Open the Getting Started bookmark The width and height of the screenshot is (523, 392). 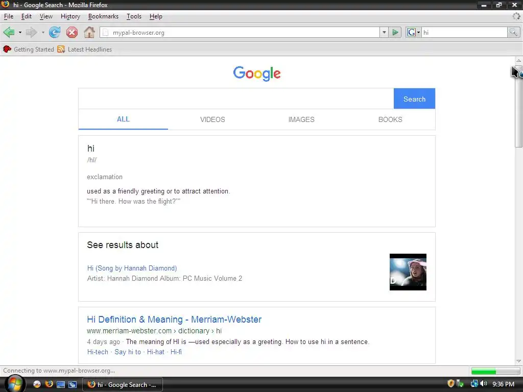point(29,50)
